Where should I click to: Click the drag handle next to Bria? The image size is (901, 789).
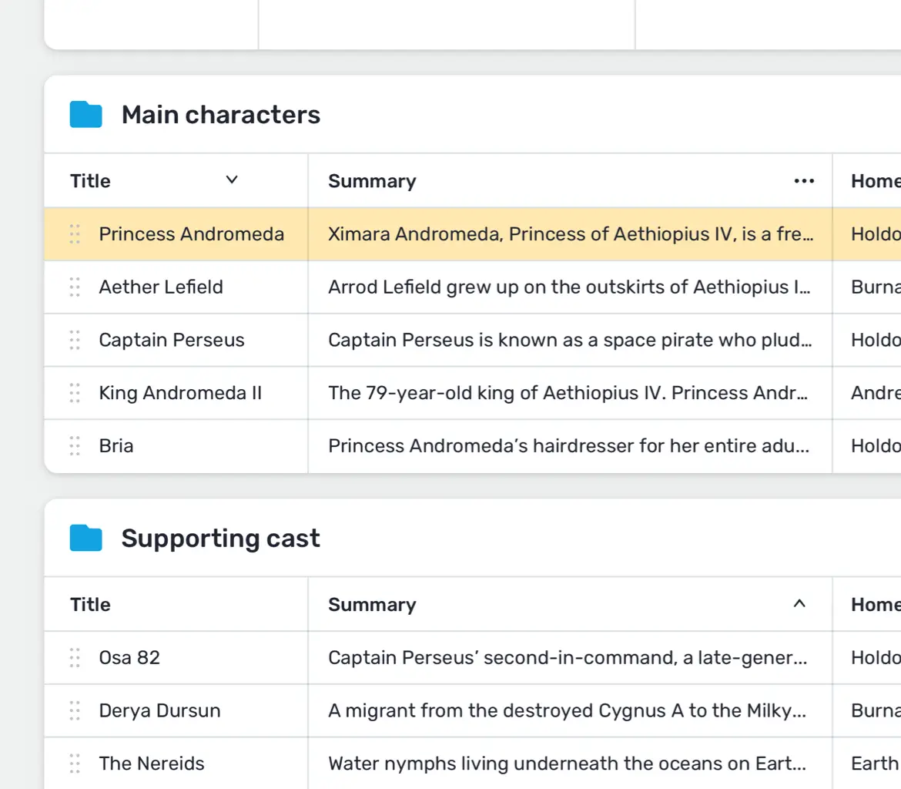click(x=75, y=446)
